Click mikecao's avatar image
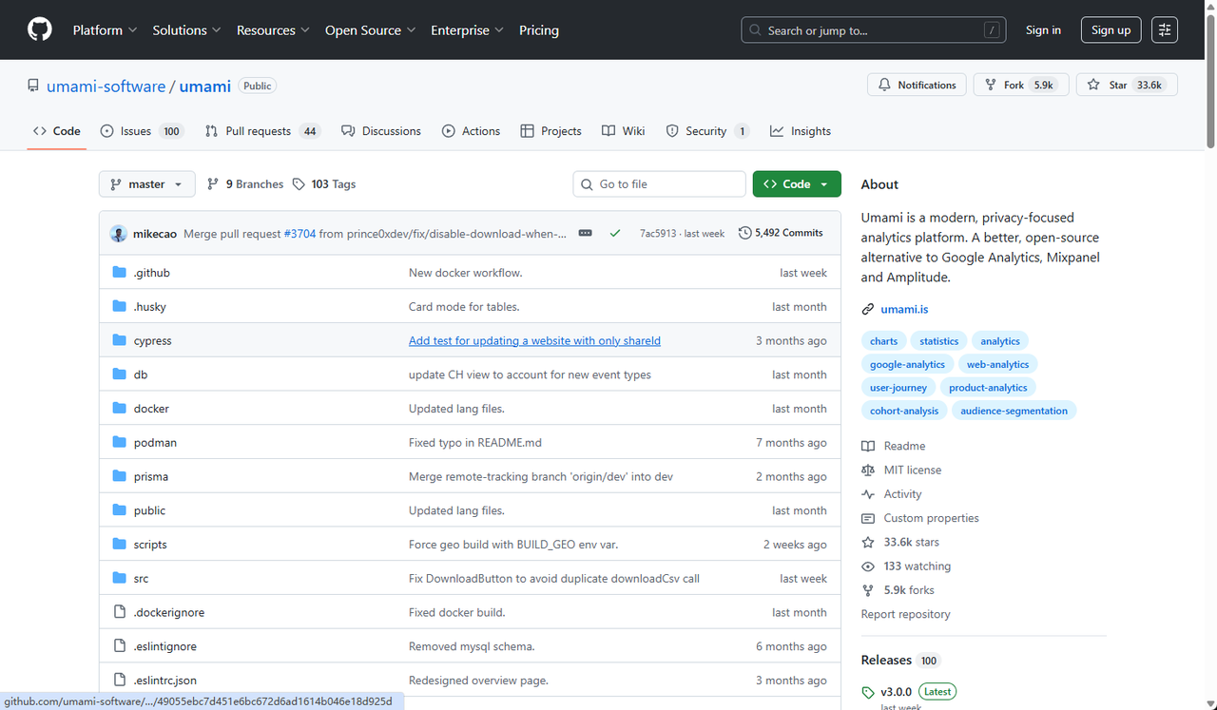 pyautogui.click(x=119, y=233)
